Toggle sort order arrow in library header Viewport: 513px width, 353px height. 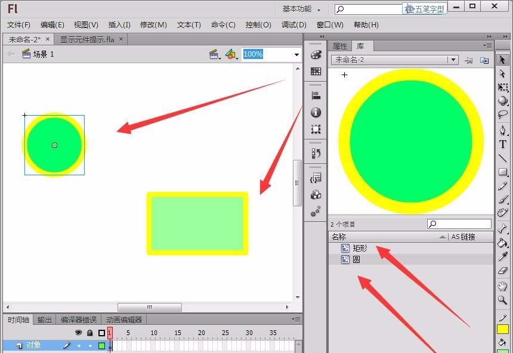pos(443,237)
